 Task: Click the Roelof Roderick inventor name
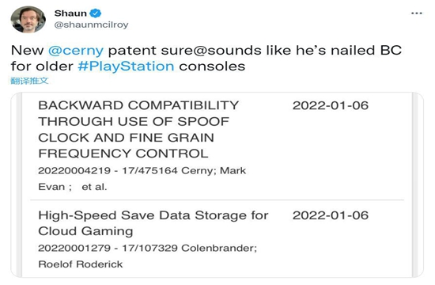(81, 264)
